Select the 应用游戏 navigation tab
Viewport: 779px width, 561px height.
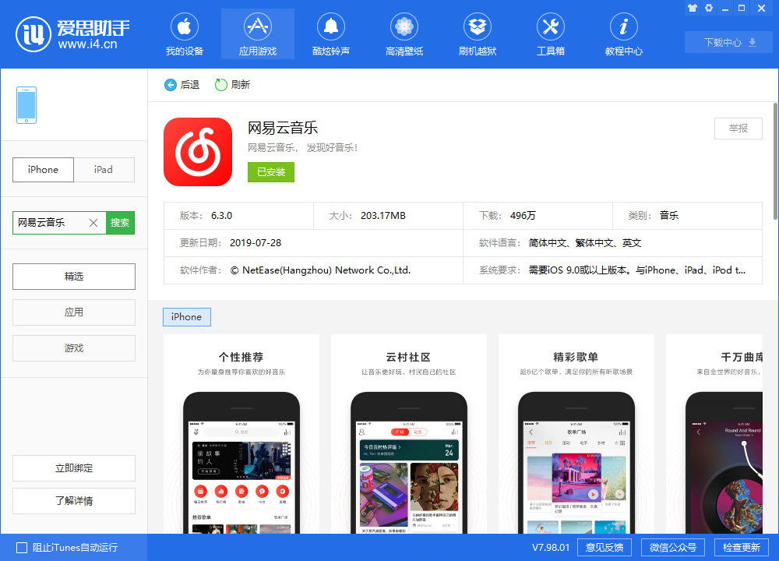[257, 34]
